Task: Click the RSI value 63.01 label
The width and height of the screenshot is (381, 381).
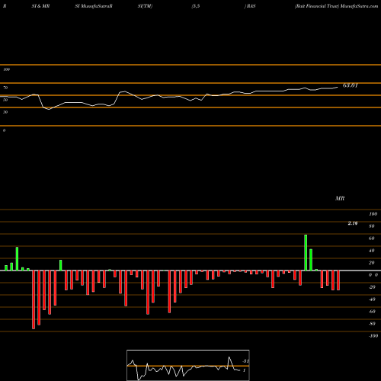Action: click(350, 85)
